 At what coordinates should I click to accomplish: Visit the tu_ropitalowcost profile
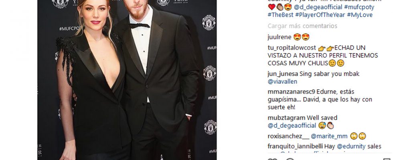292,48
